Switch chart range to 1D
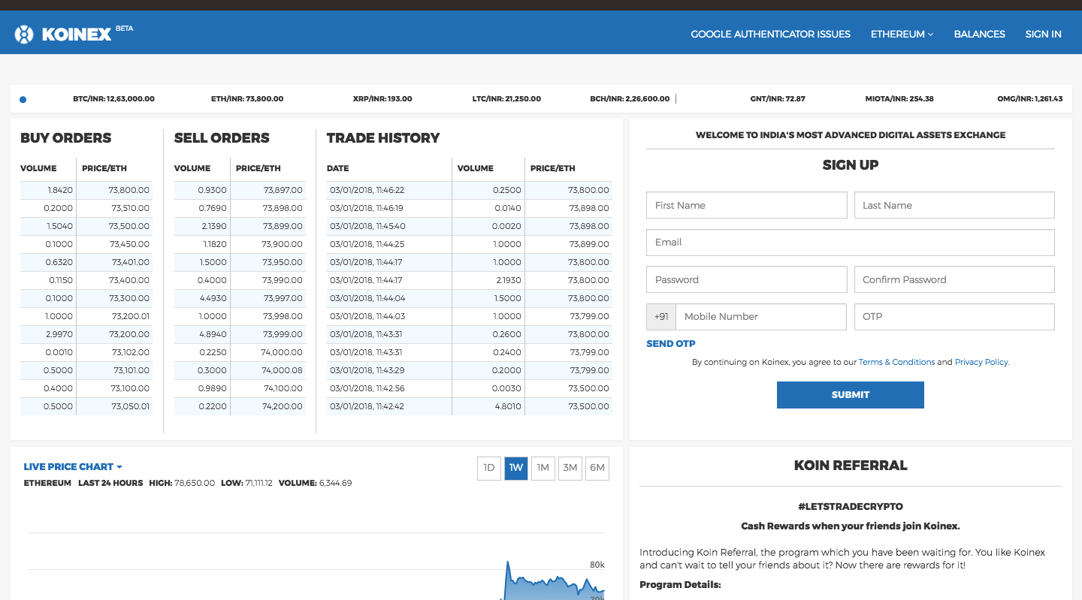The height and width of the screenshot is (600, 1082). click(489, 468)
